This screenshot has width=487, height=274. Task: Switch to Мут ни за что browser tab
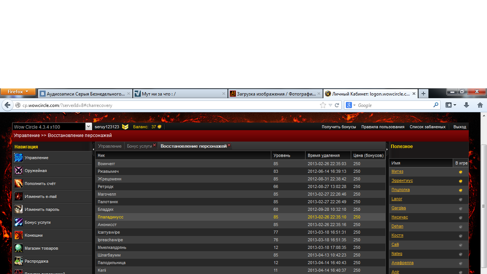[x=180, y=94]
